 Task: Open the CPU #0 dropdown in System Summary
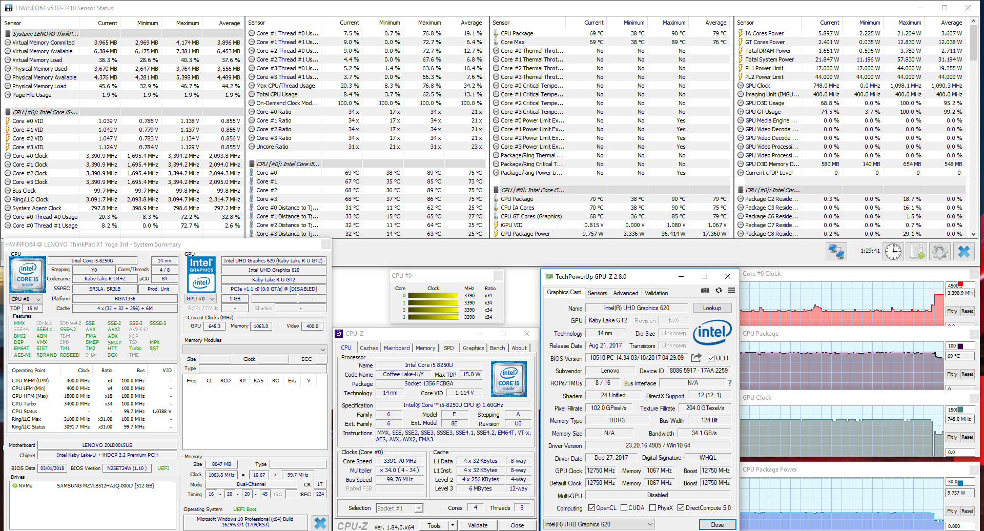(26, 299)
